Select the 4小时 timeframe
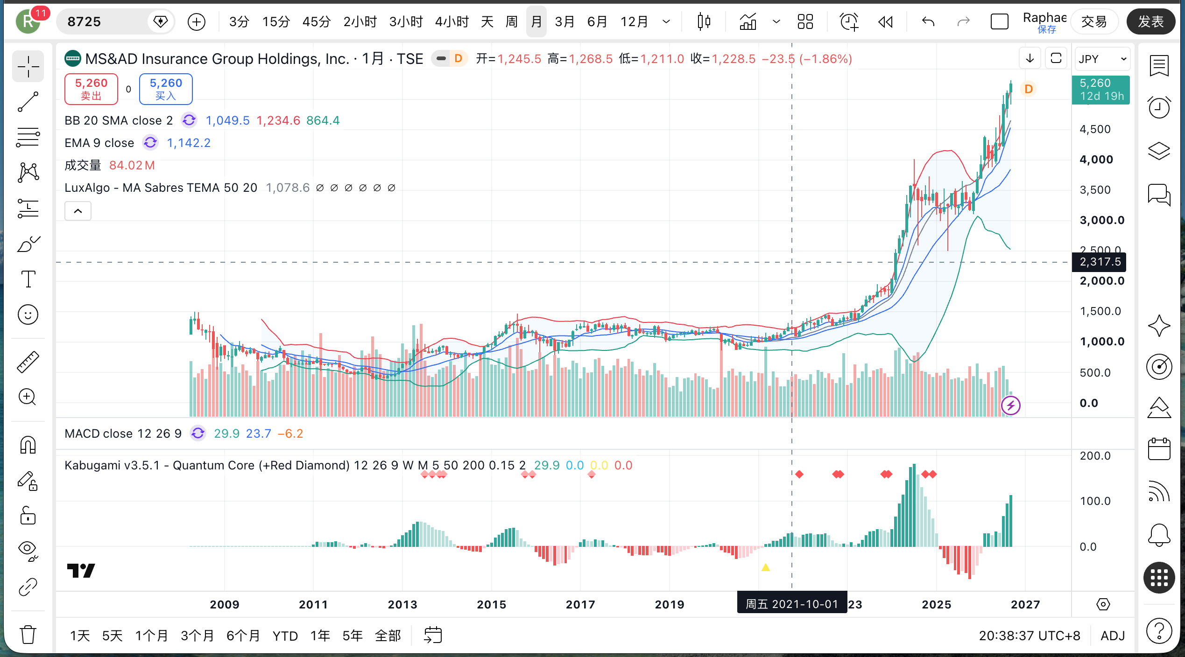This screenshot has height=657, width=1185. 451,21
